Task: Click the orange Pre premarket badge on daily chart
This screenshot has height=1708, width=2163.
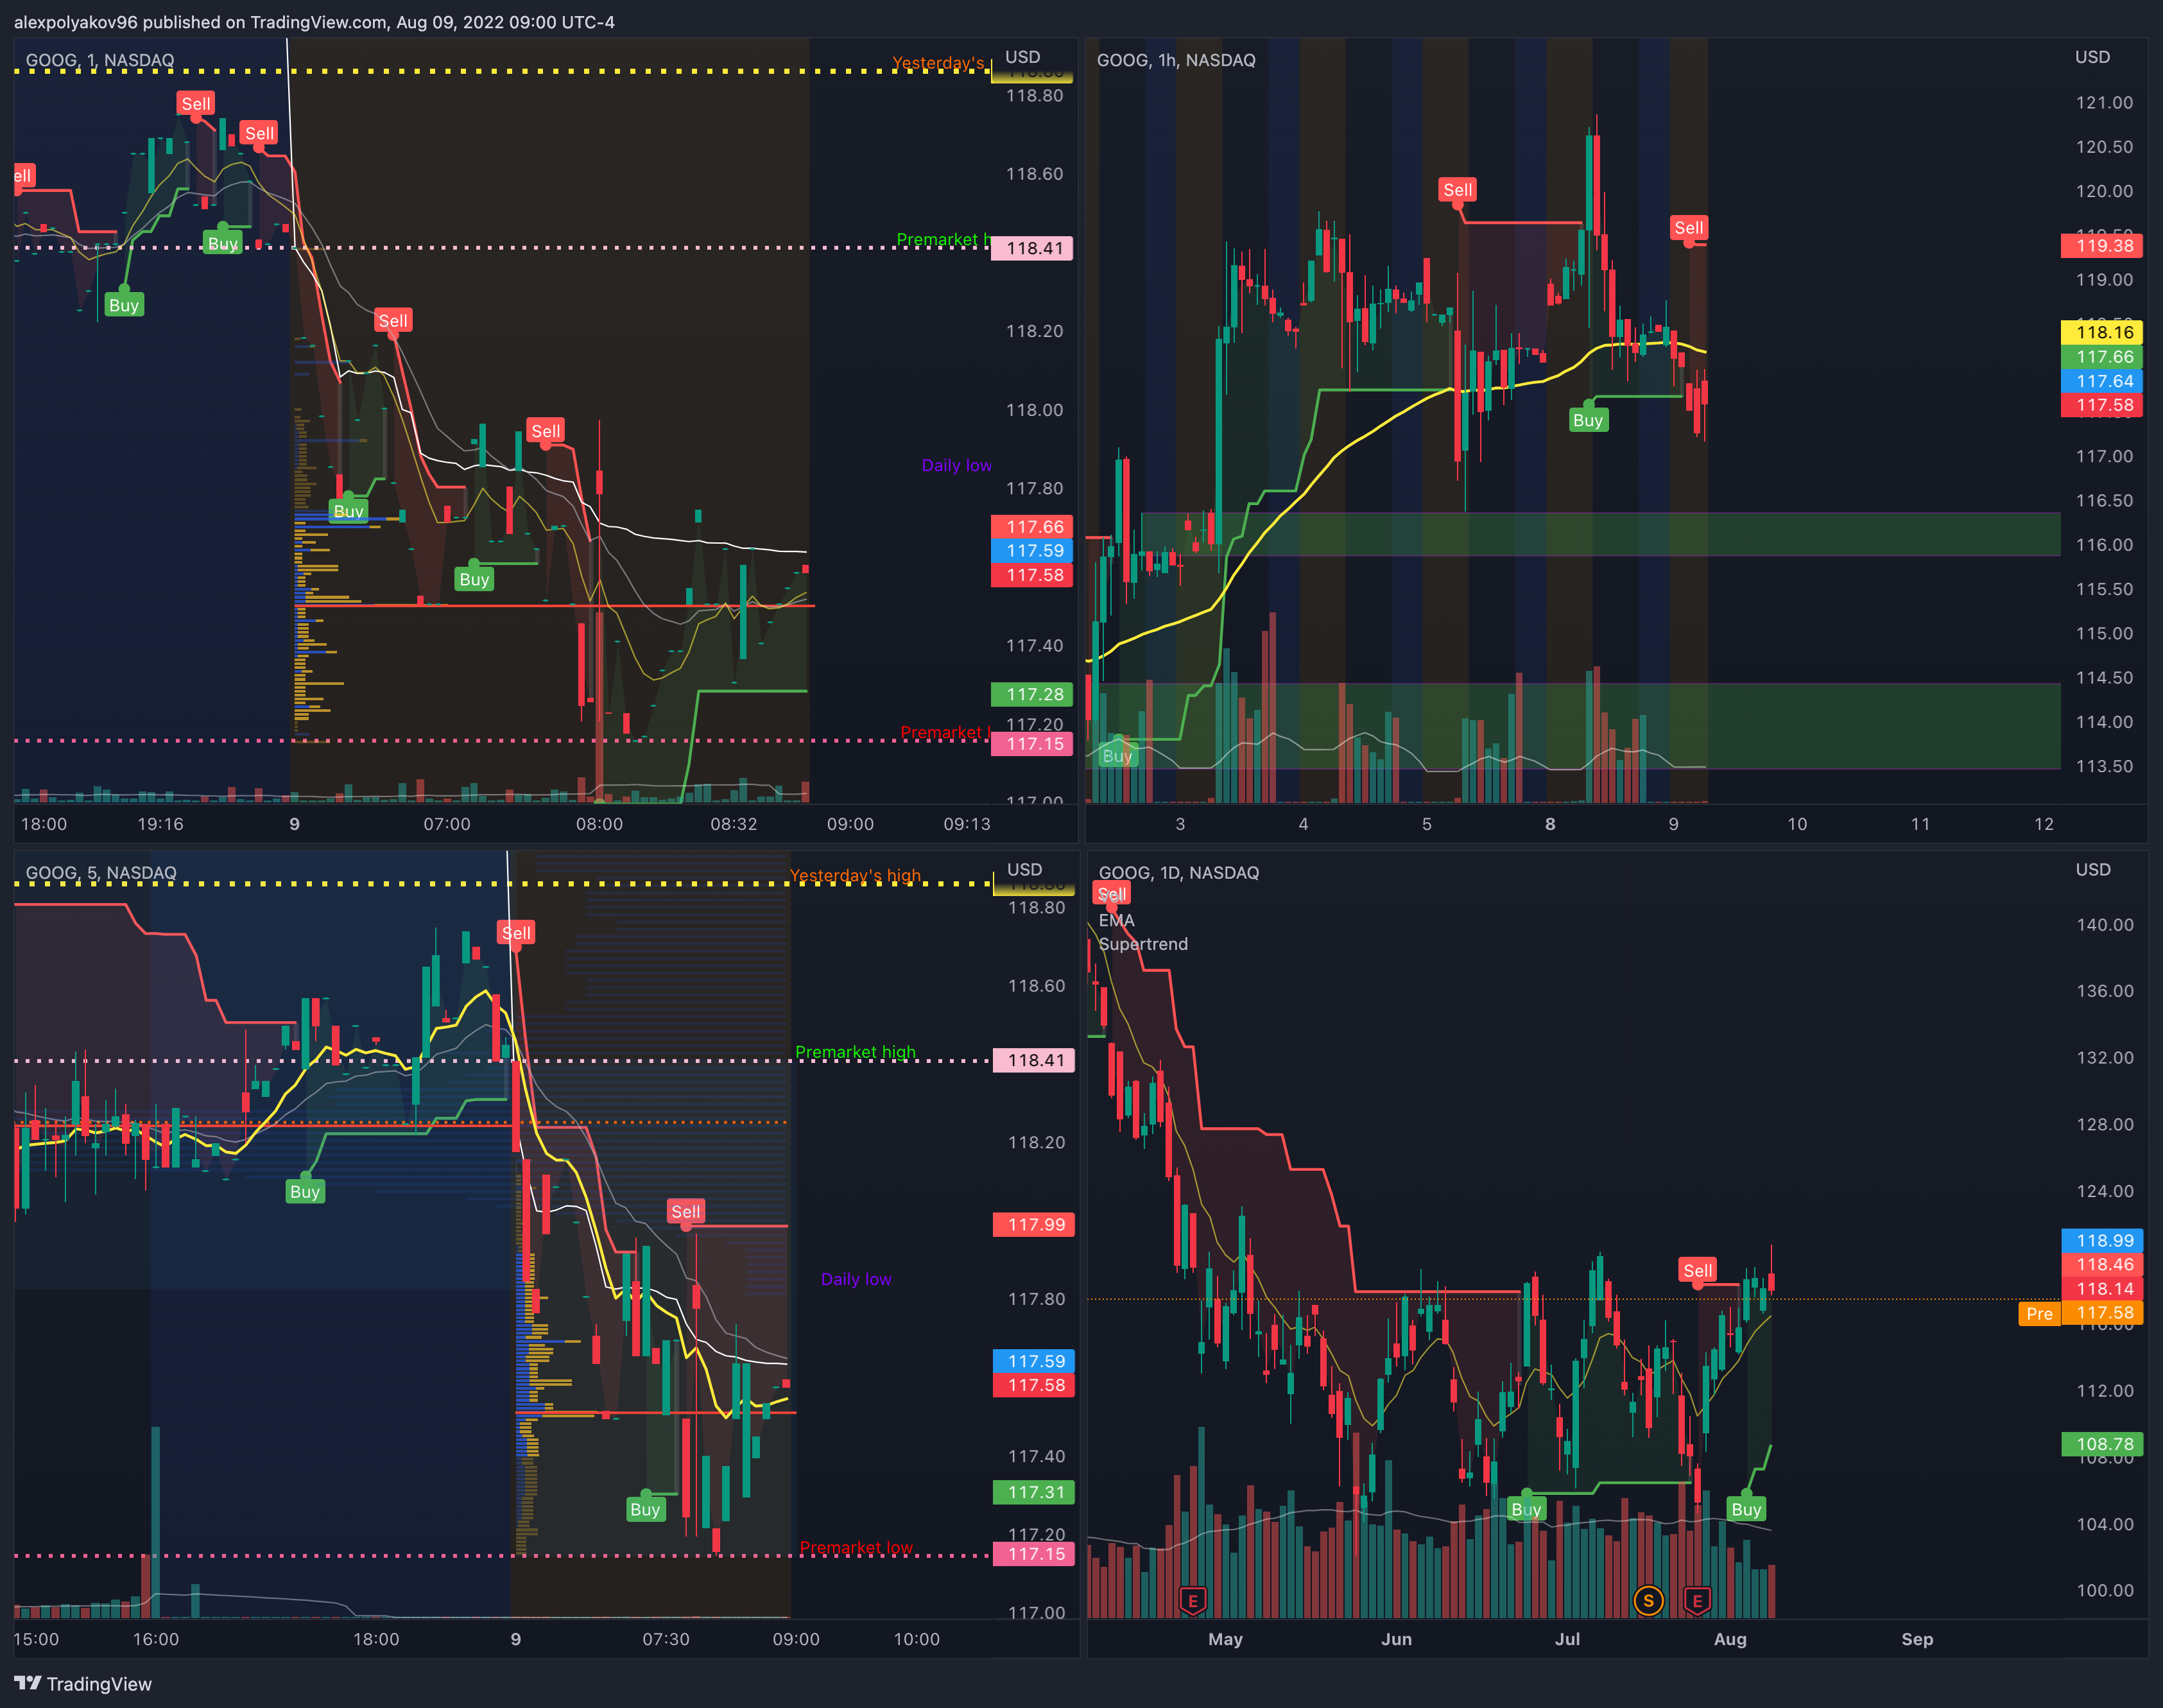Action: click(2039, 1313)
